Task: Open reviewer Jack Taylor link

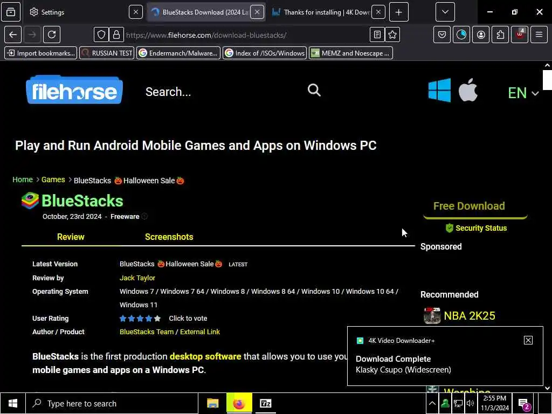Action: coord(137,278)
